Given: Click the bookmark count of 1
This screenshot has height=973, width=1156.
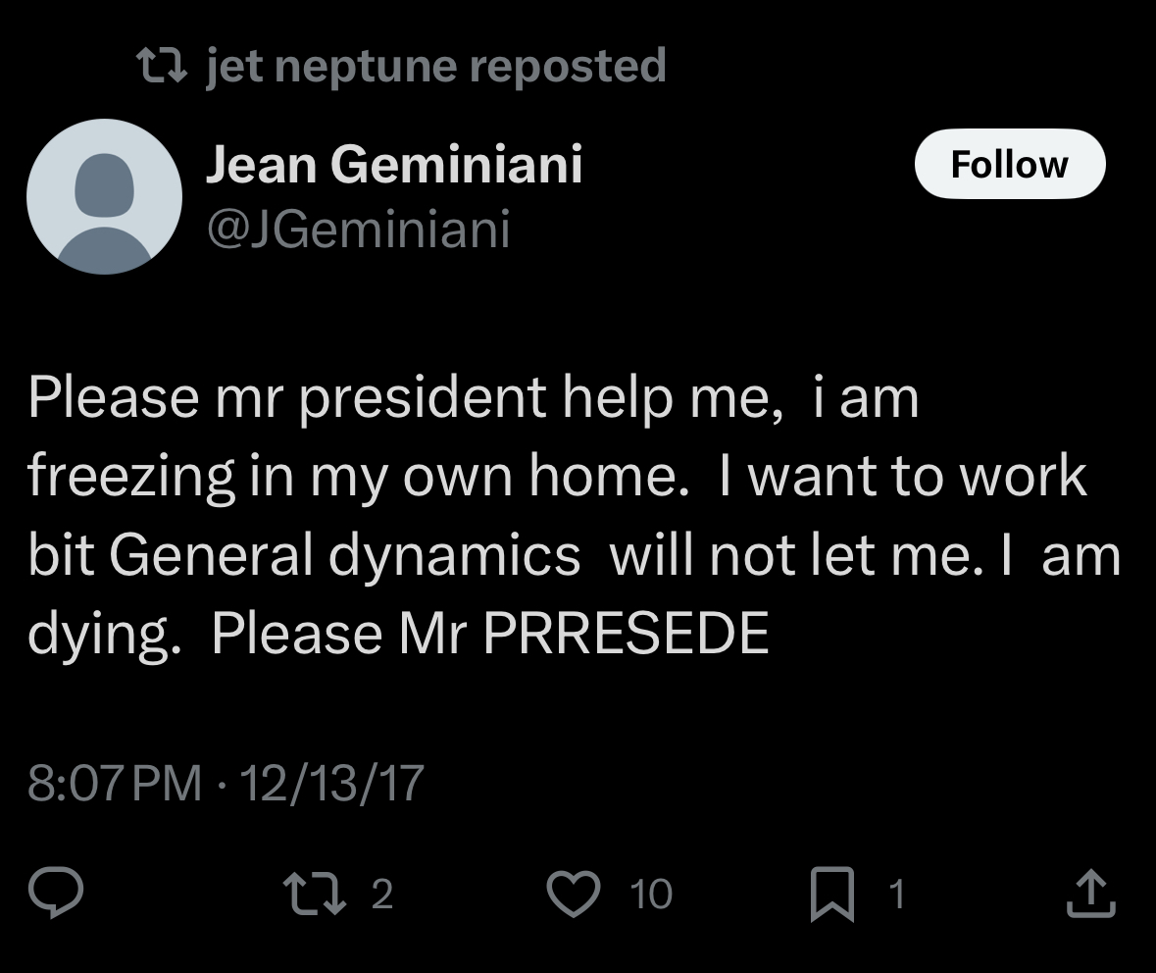Looking at the screenshot, I should [x=896, y=895].
